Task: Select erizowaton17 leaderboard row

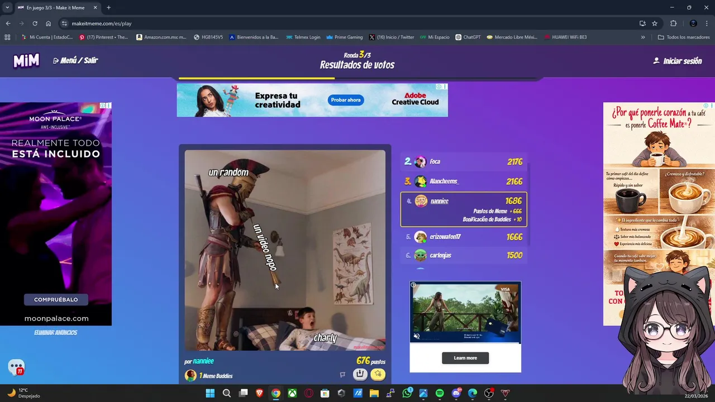Action: click(x=464, y=237)
